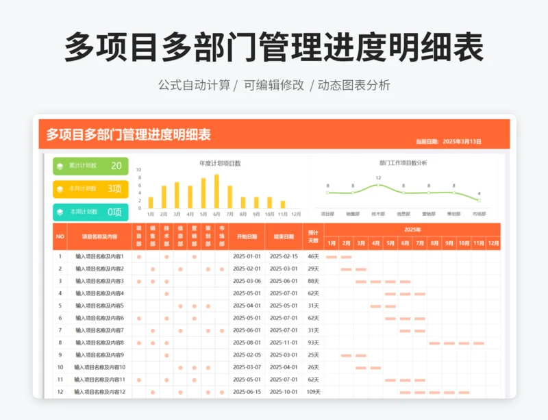Click the start date 2025-02-05
Viewport: 548px width, 420px height.
tap(247, 355)
